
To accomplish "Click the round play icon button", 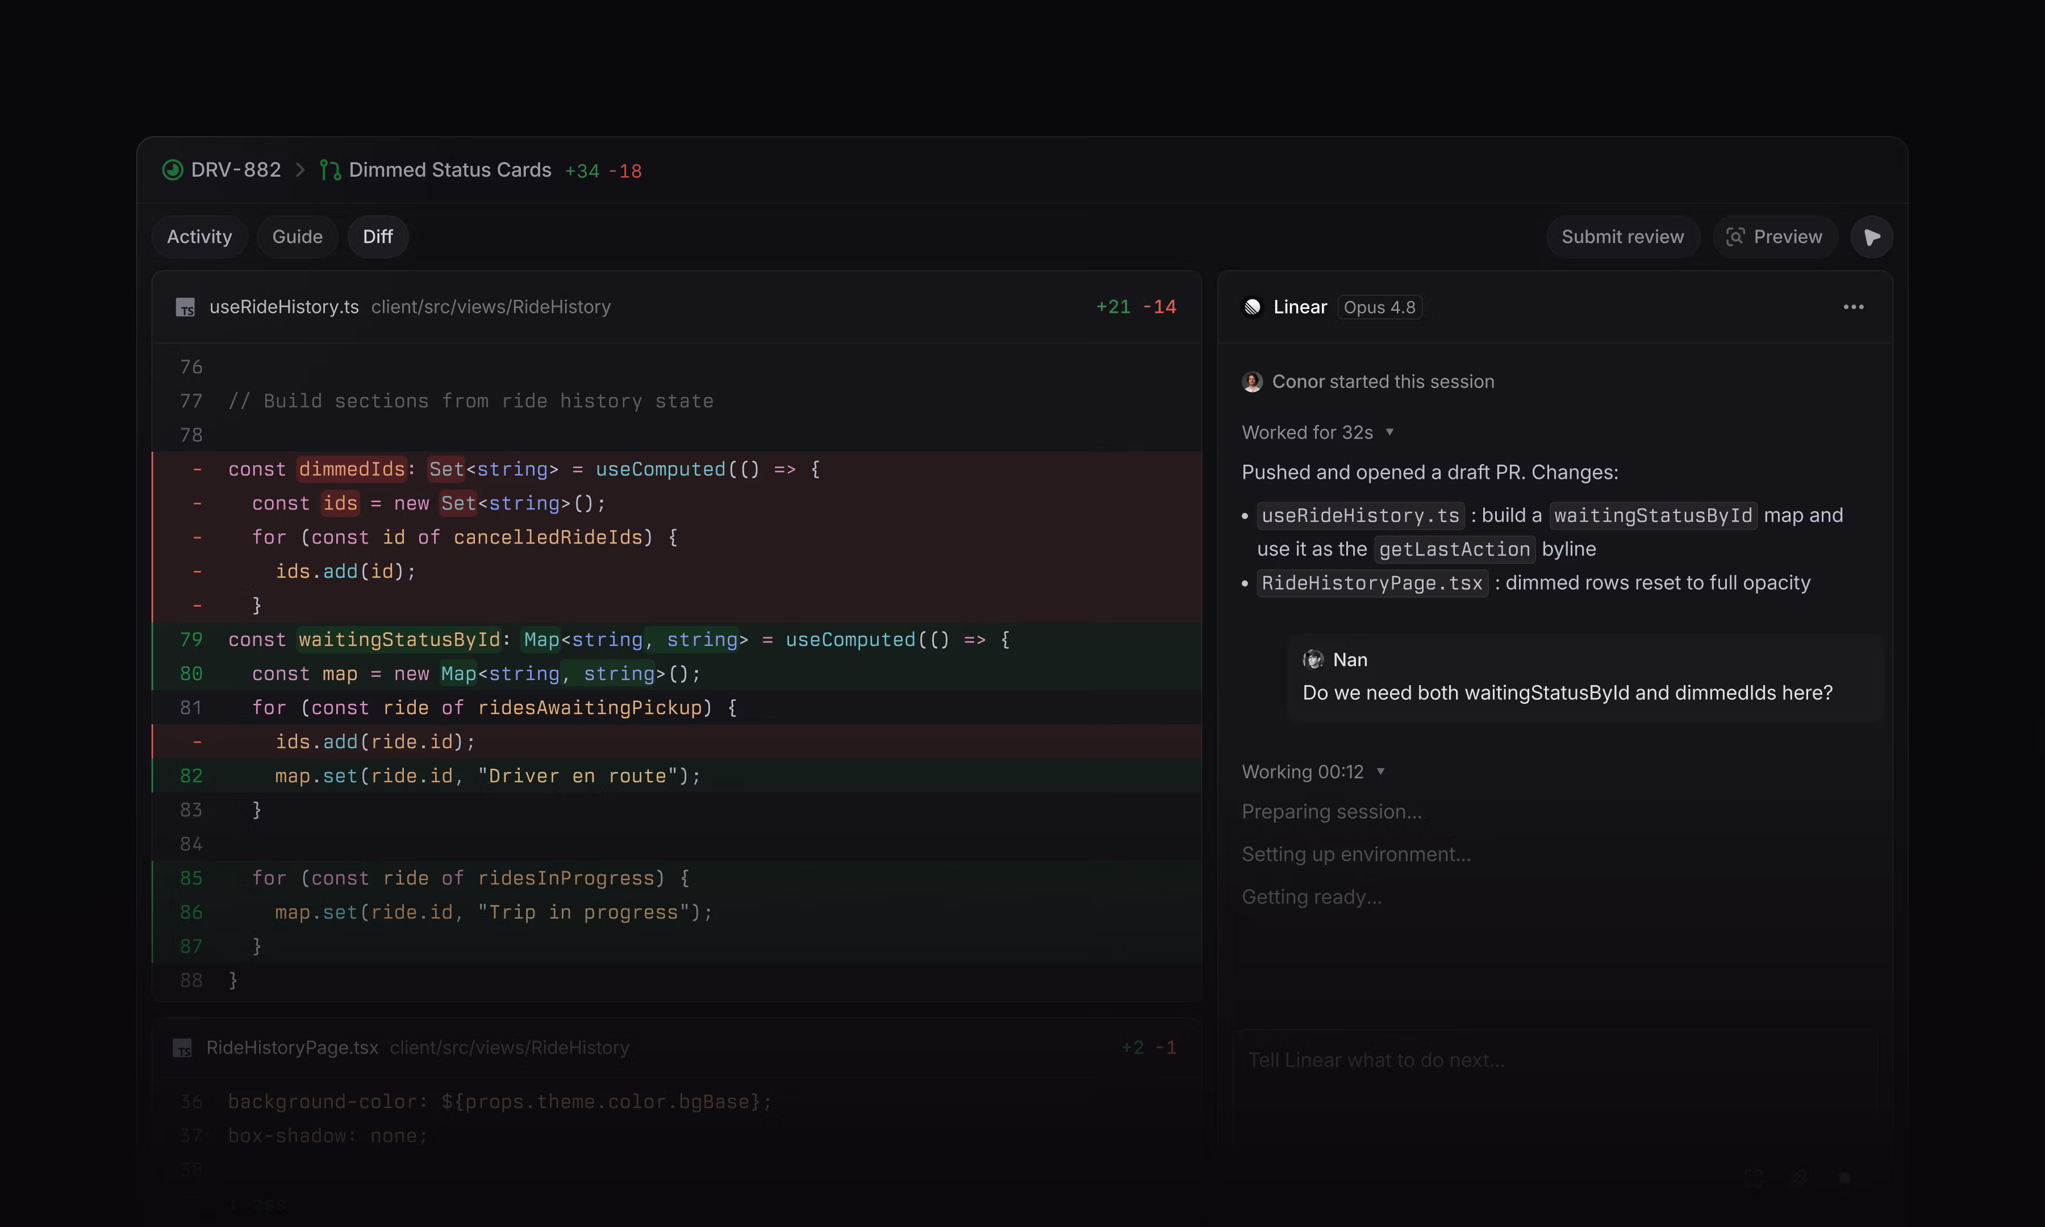I will [1871, 237].
